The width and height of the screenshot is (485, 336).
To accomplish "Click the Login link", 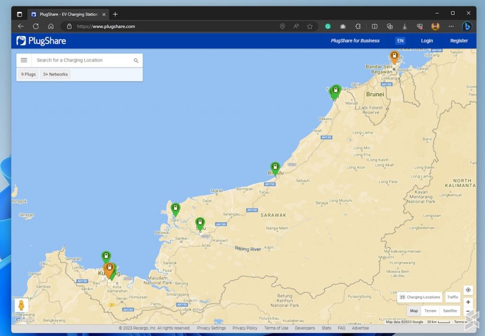I will pos(427,41).
